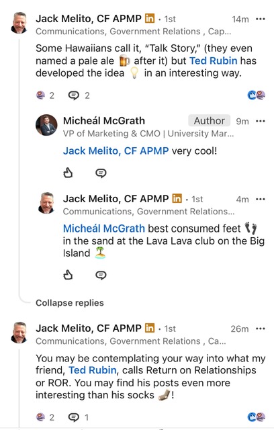274x430 pixels.
Task: Open LinkedIn premium badge beside 14m comment
Action: click(x=150, y=18)
